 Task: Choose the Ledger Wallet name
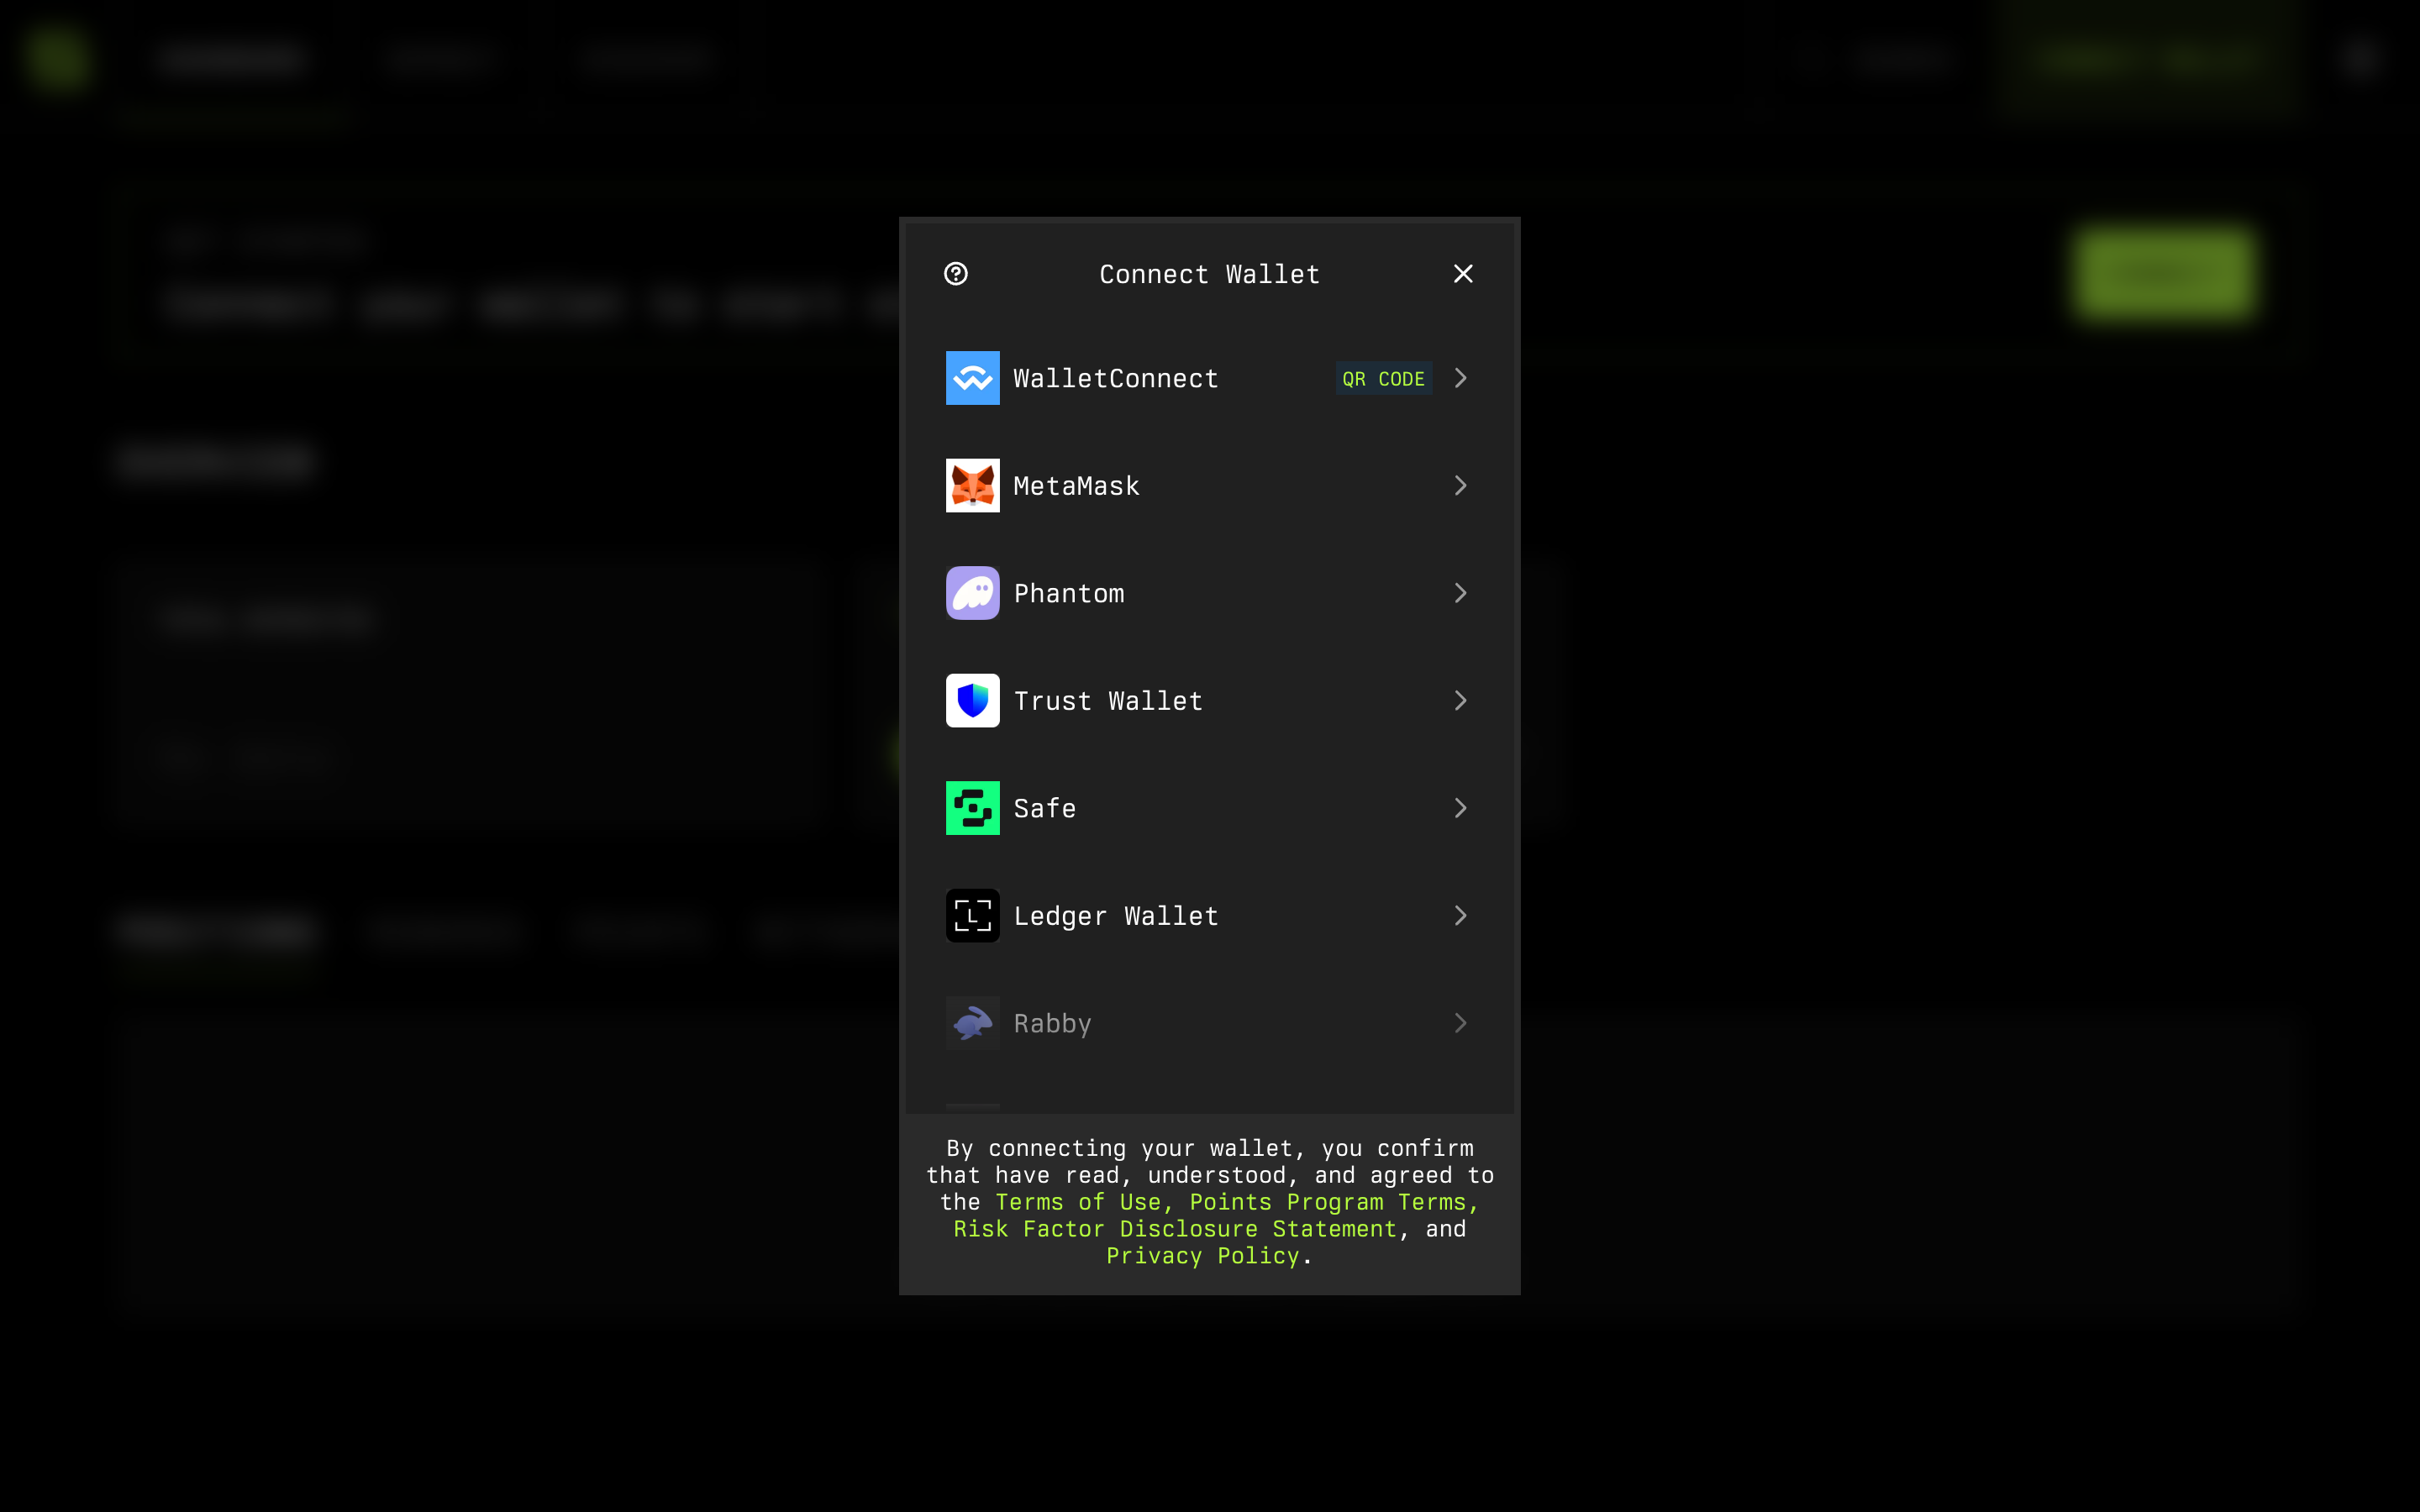[1116, 916]
